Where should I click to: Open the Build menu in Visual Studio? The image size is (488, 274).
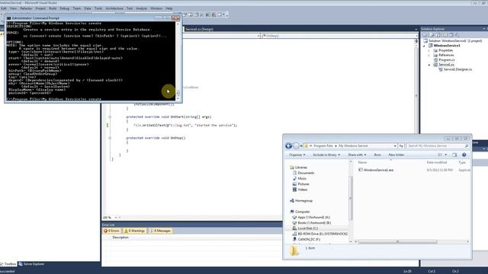click(x=53, y=8)
